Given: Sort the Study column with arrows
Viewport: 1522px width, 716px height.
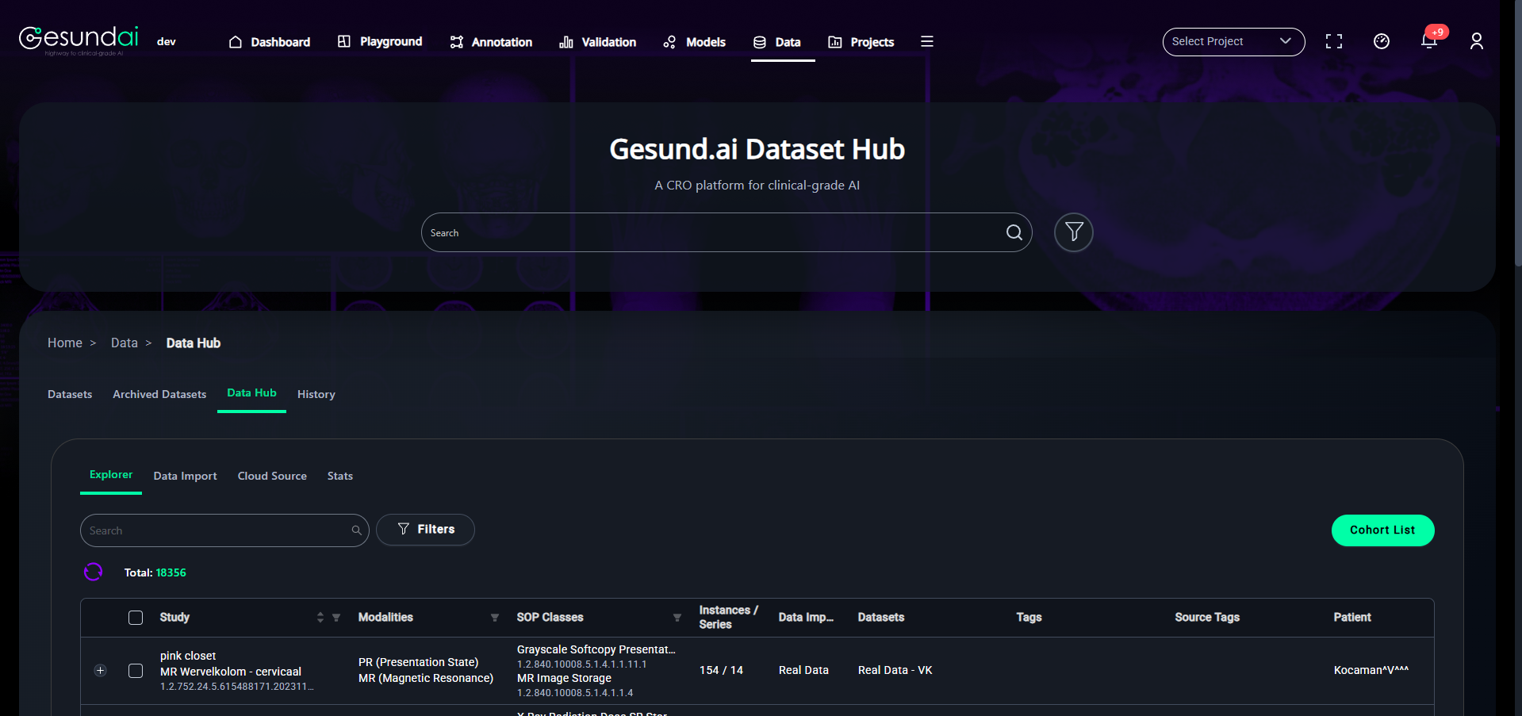Looking at the screenshot, I should coord(320,617).
